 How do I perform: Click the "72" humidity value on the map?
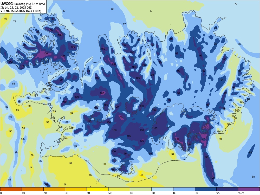236,4
